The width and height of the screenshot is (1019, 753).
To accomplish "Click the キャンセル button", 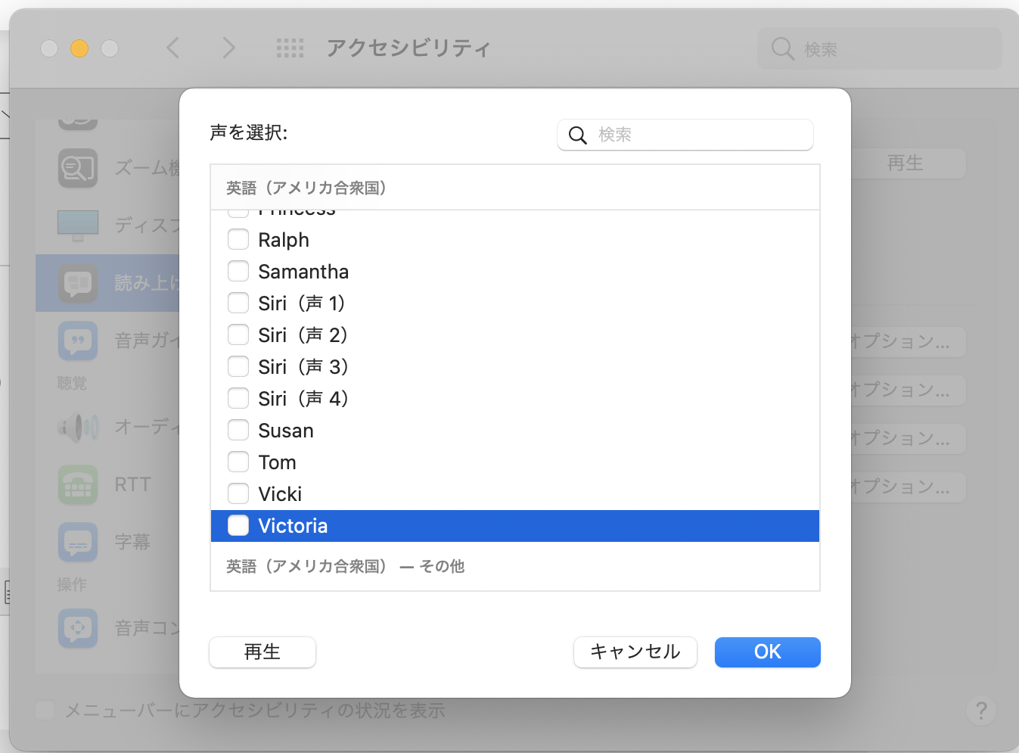I will coord(635,652).
